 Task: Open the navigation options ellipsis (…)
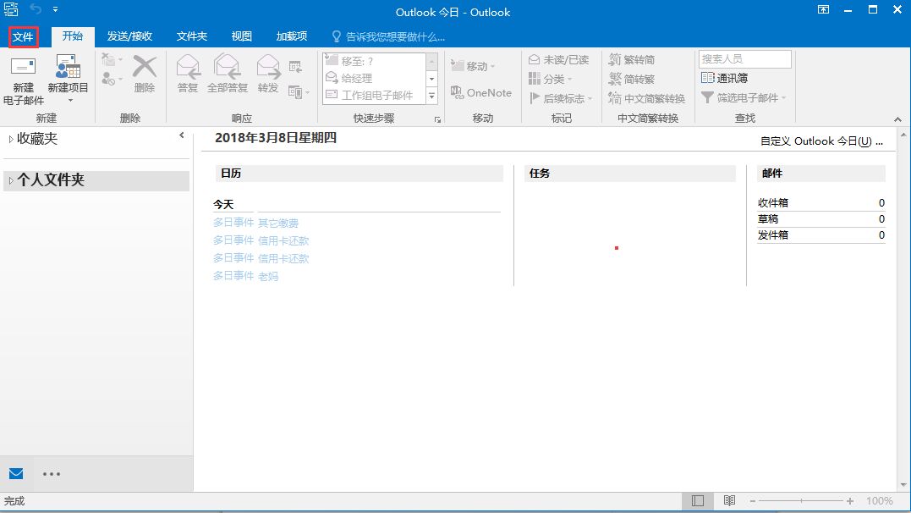coord(51,474)
